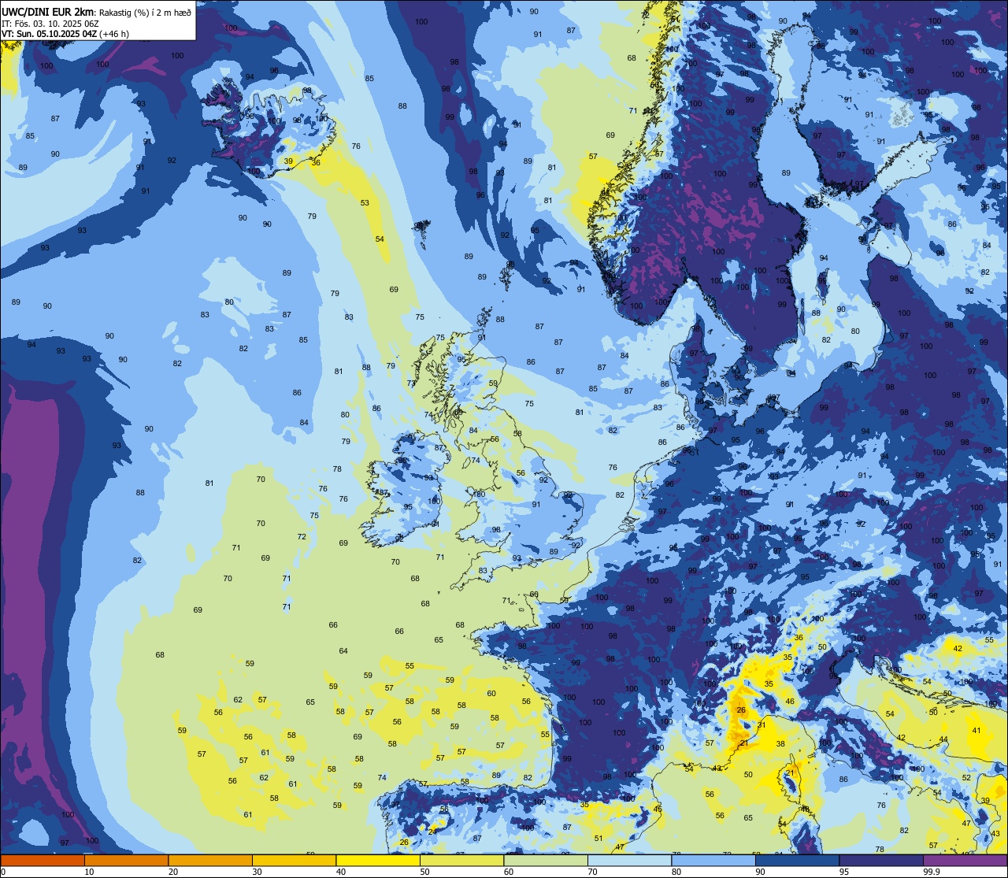Image resolution: width=1008 pixels, height=878 pixels.
Task: Click the legend scale label 80
Action: tap(676, 872)
